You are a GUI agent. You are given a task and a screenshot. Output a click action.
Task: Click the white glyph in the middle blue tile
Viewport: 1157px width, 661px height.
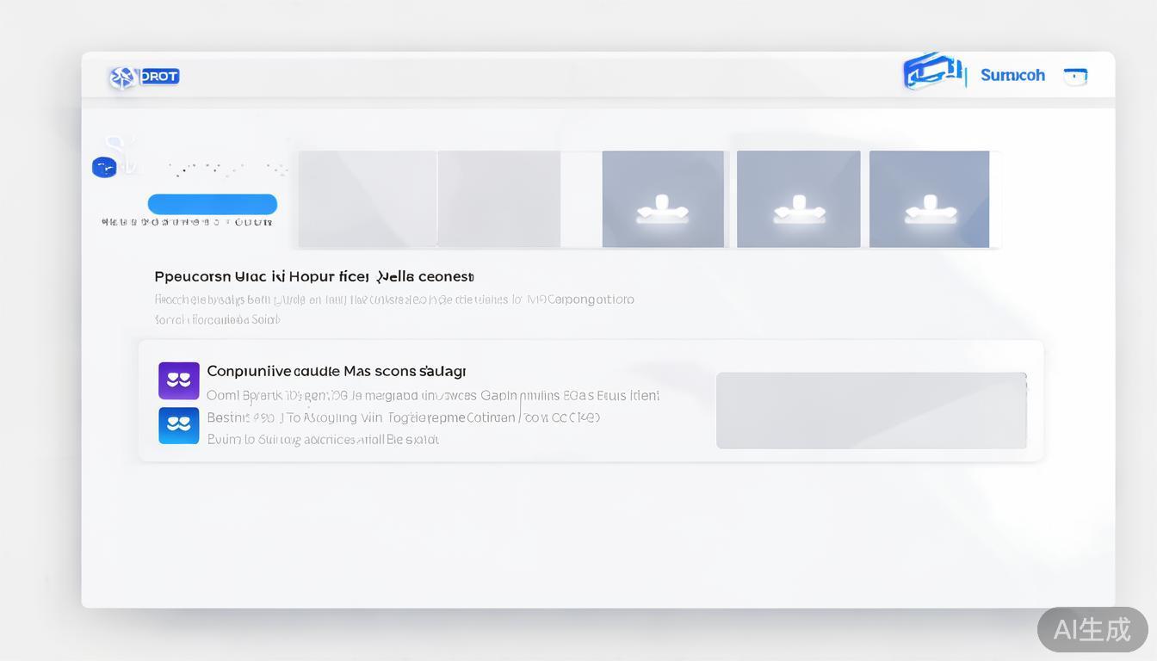[798, 209]
